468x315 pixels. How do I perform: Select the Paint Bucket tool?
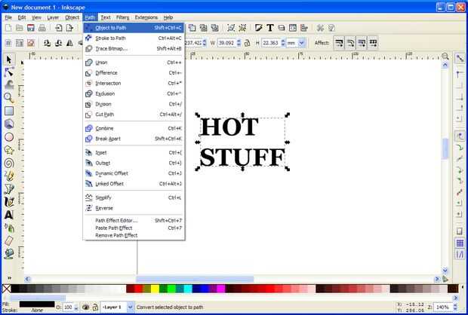pos(9,254)
